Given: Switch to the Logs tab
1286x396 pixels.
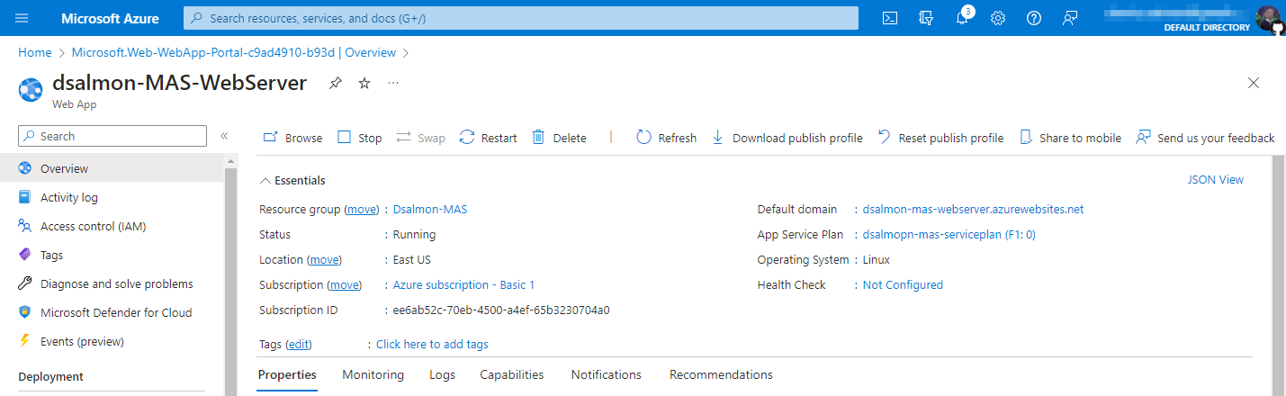Looking at the screenshot, I should 442,374.
